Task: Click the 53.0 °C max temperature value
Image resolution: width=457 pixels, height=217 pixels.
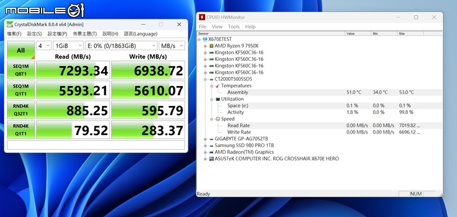Action: (x=406, y=92)
